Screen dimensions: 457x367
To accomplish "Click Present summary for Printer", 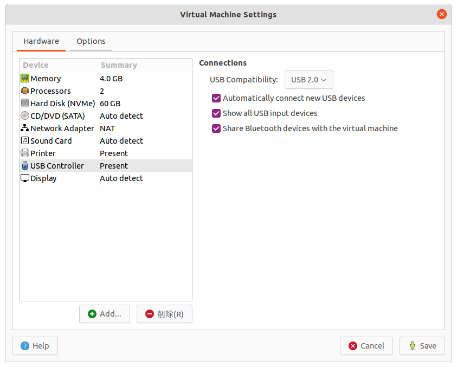I will click(114, 153).
